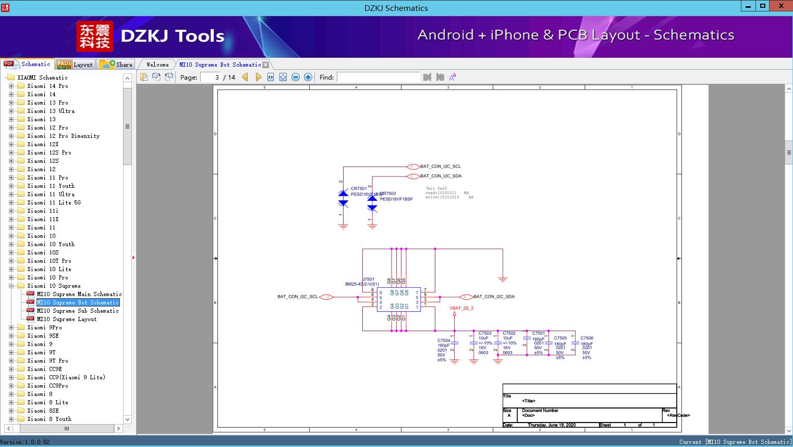Click the XIAOMI Schematic root folder icon
793x447 pixels.
pyautogui.click(x=11, y=78)
